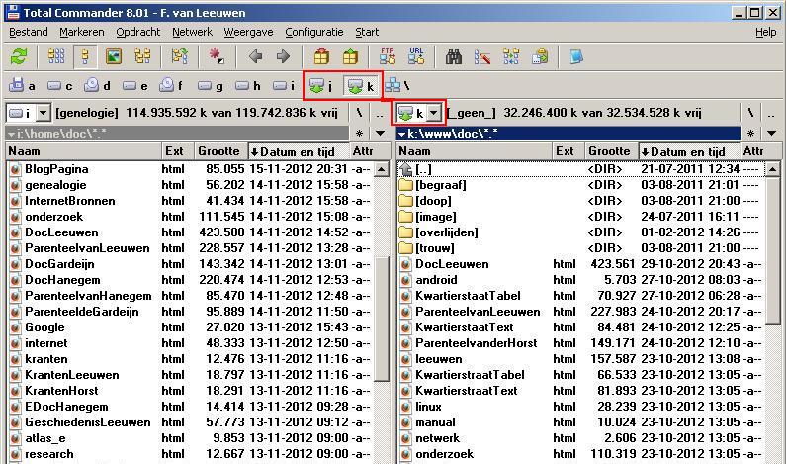Open left panel directory history arrow
This screenshot has height=464, width=786.
pyautogui.click(x=380, y=133)
